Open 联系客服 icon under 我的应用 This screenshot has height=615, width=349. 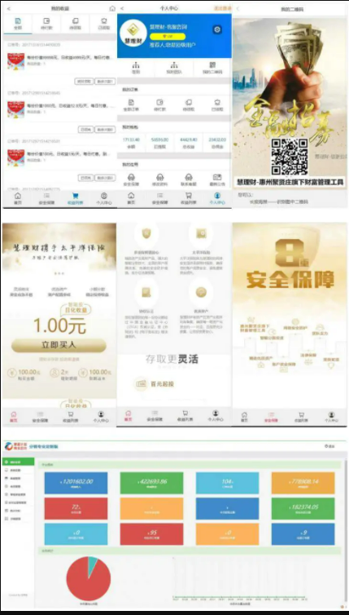[x=189, y=180]
